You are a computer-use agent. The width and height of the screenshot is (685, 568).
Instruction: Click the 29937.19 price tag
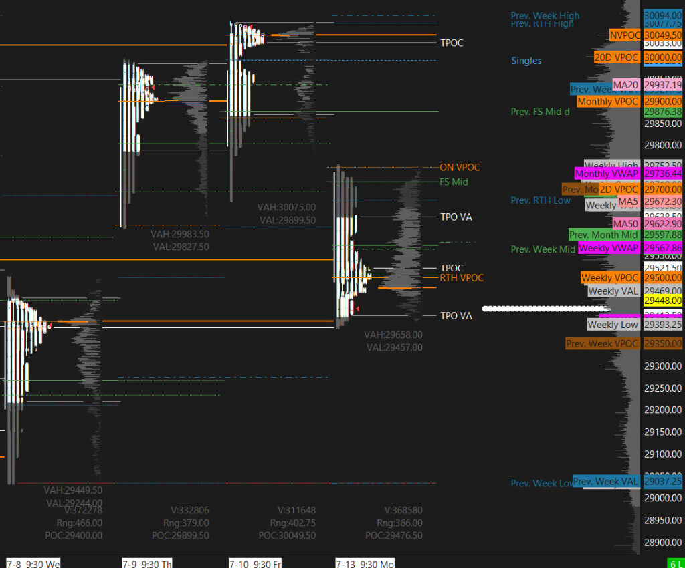pyautogui.click(x=663, y=85)
